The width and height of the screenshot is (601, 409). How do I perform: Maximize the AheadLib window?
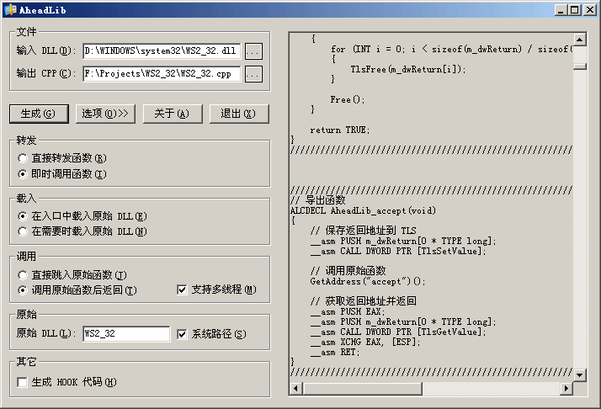(x=575, y=10)
